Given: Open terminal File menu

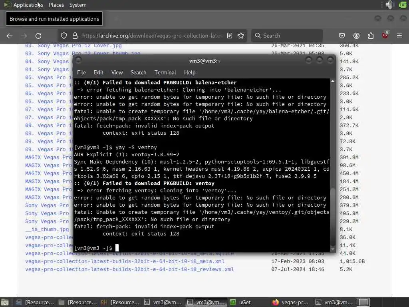Looking at the screenshot, I should coord(81,73).
